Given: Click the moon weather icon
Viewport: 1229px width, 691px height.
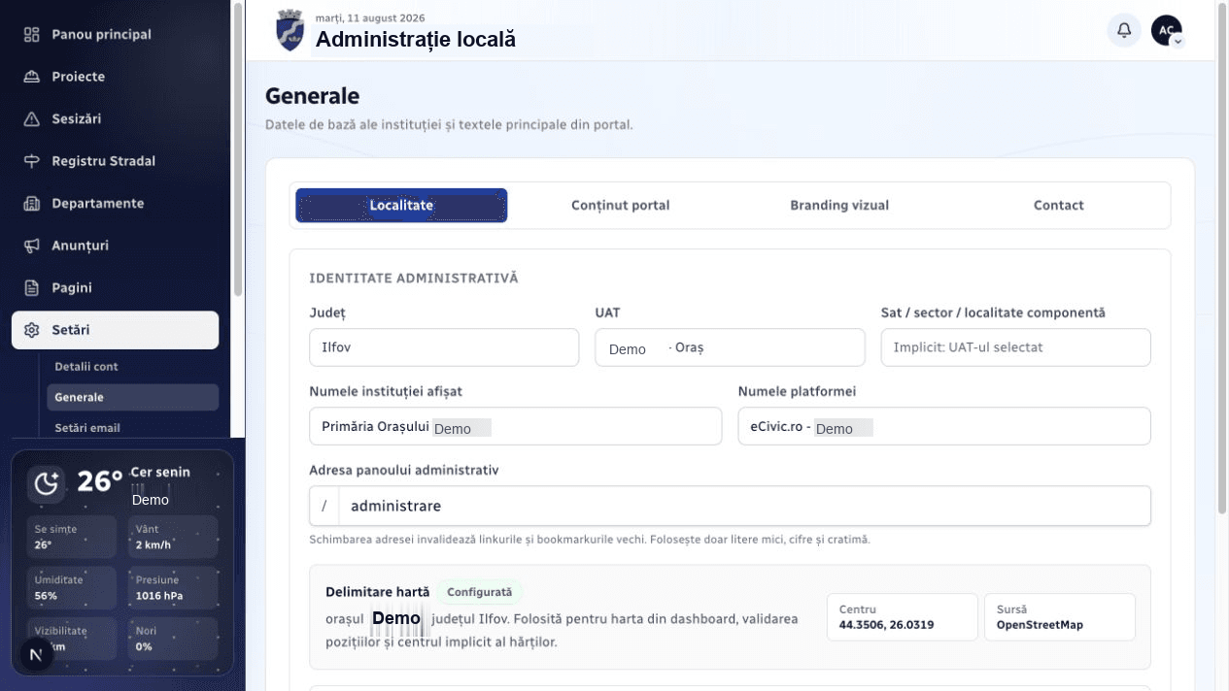Looking at the screenshot, I should 46,482.
